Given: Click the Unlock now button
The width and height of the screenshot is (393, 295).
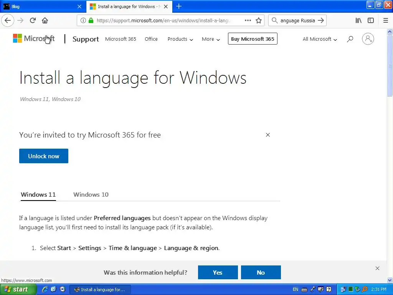Looking at the screenshot, I should point(44,156).
